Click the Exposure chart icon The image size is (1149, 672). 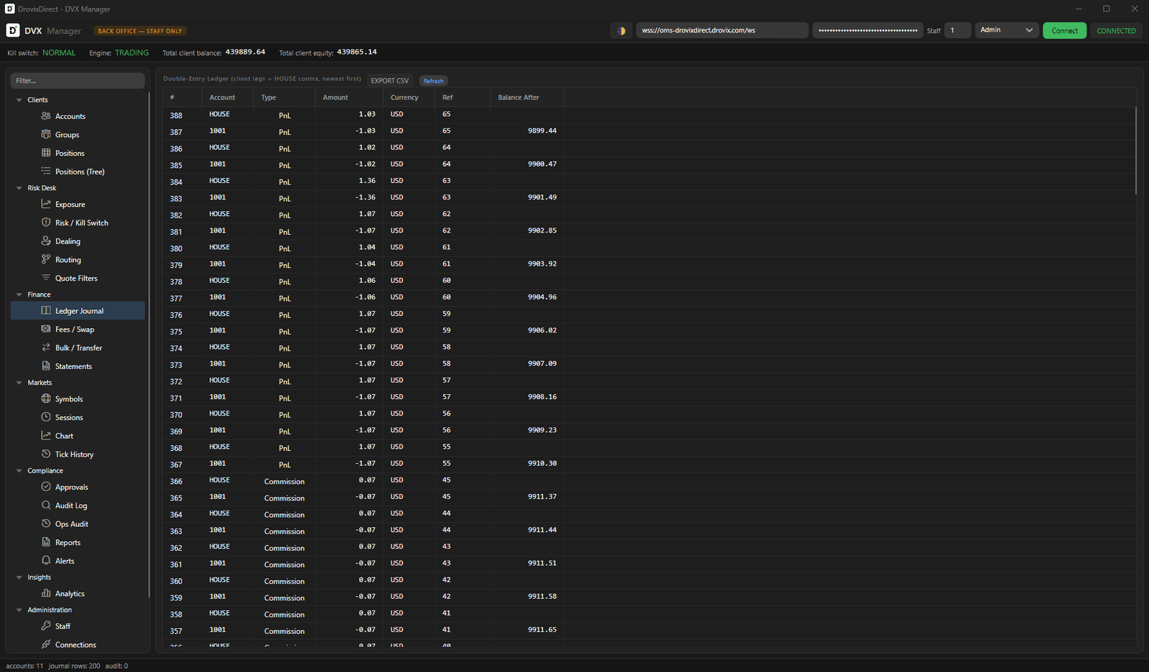point(46,204)
